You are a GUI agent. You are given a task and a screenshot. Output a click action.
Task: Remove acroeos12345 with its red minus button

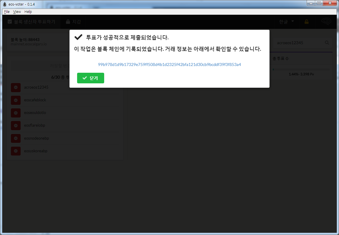tap(16, 87)
